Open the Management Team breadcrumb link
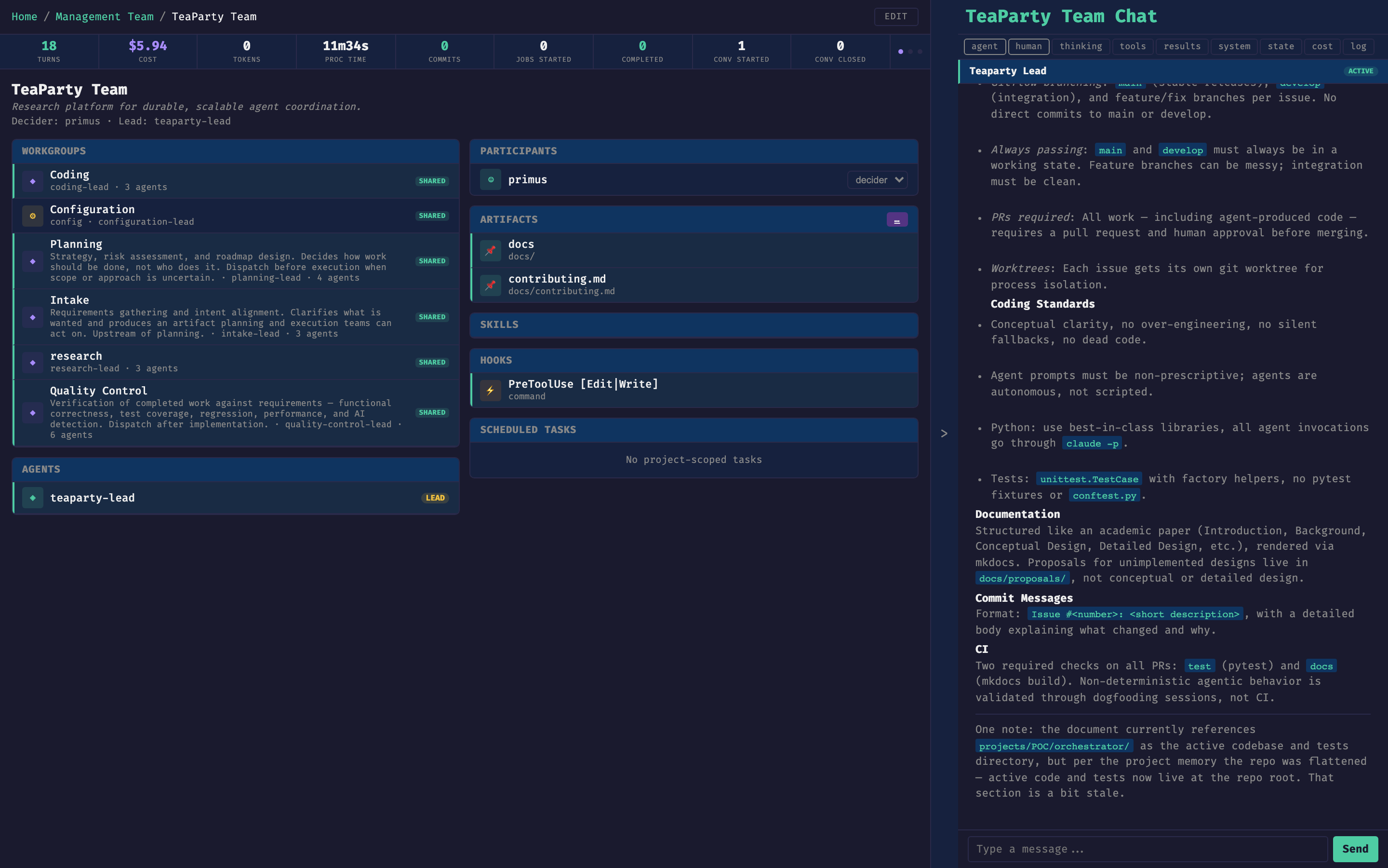Image resolution: width=1388 pixels, height=868 pixels. coord(105,17)
